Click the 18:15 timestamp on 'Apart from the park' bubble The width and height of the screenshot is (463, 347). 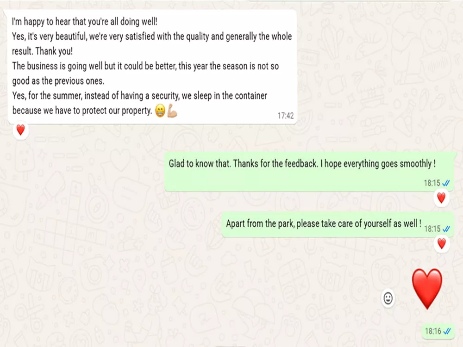[x=432, y=229]
